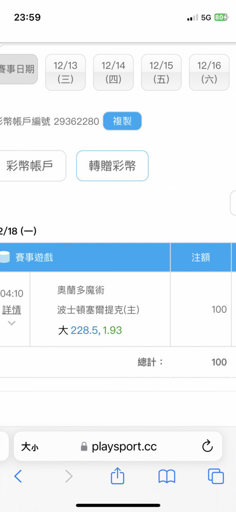Tap the Safari back arrow
This screenshot has width=236, height=512.
pos(18,476)
